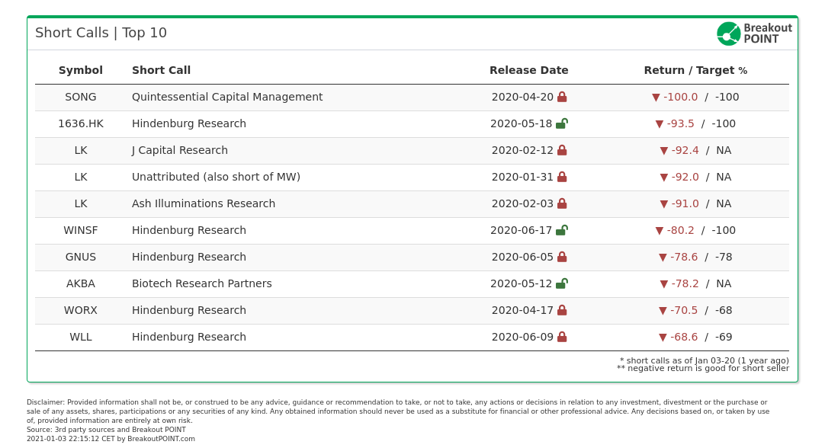Select the Symbol column header
Image resolution: width=825 pixels, height=448 pixels.
(x=81, y=70)
